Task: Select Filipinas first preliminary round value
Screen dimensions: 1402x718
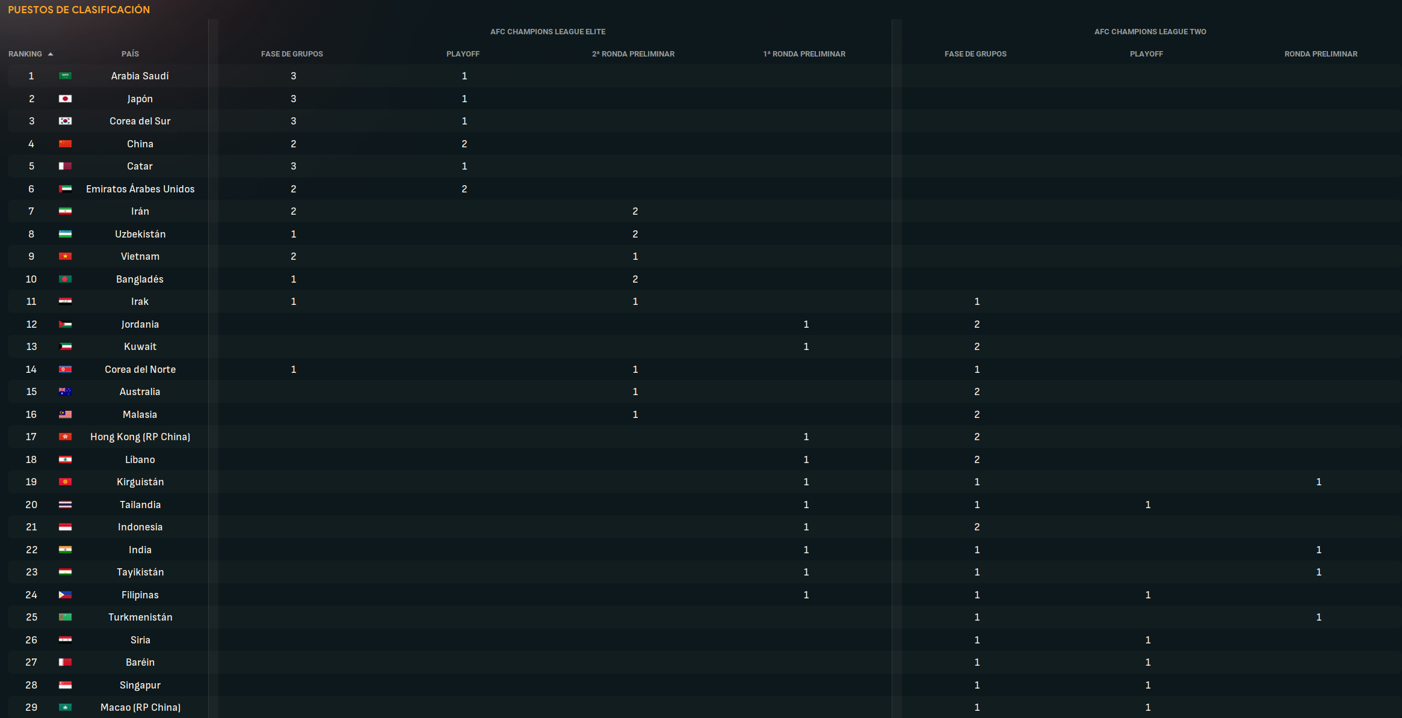Action: tap(806, 595)
